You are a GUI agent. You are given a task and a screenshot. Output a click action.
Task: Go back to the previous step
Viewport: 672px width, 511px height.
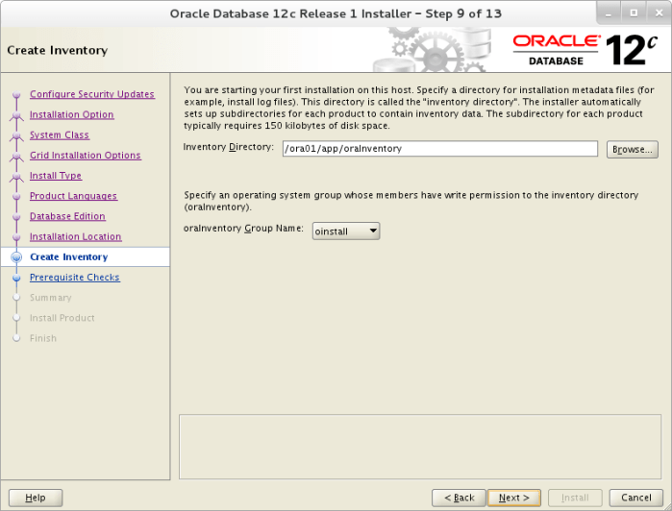459,498
